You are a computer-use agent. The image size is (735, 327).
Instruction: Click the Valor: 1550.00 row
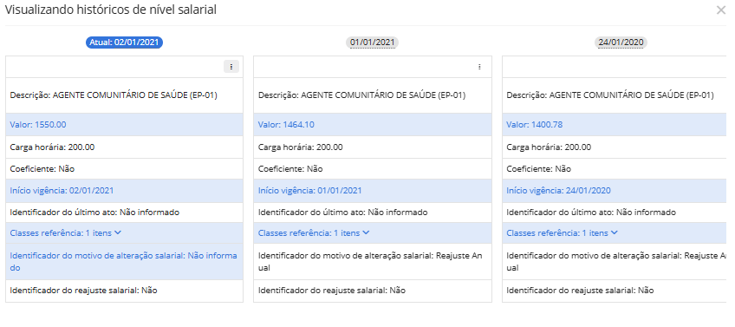(x=124, y=125)
